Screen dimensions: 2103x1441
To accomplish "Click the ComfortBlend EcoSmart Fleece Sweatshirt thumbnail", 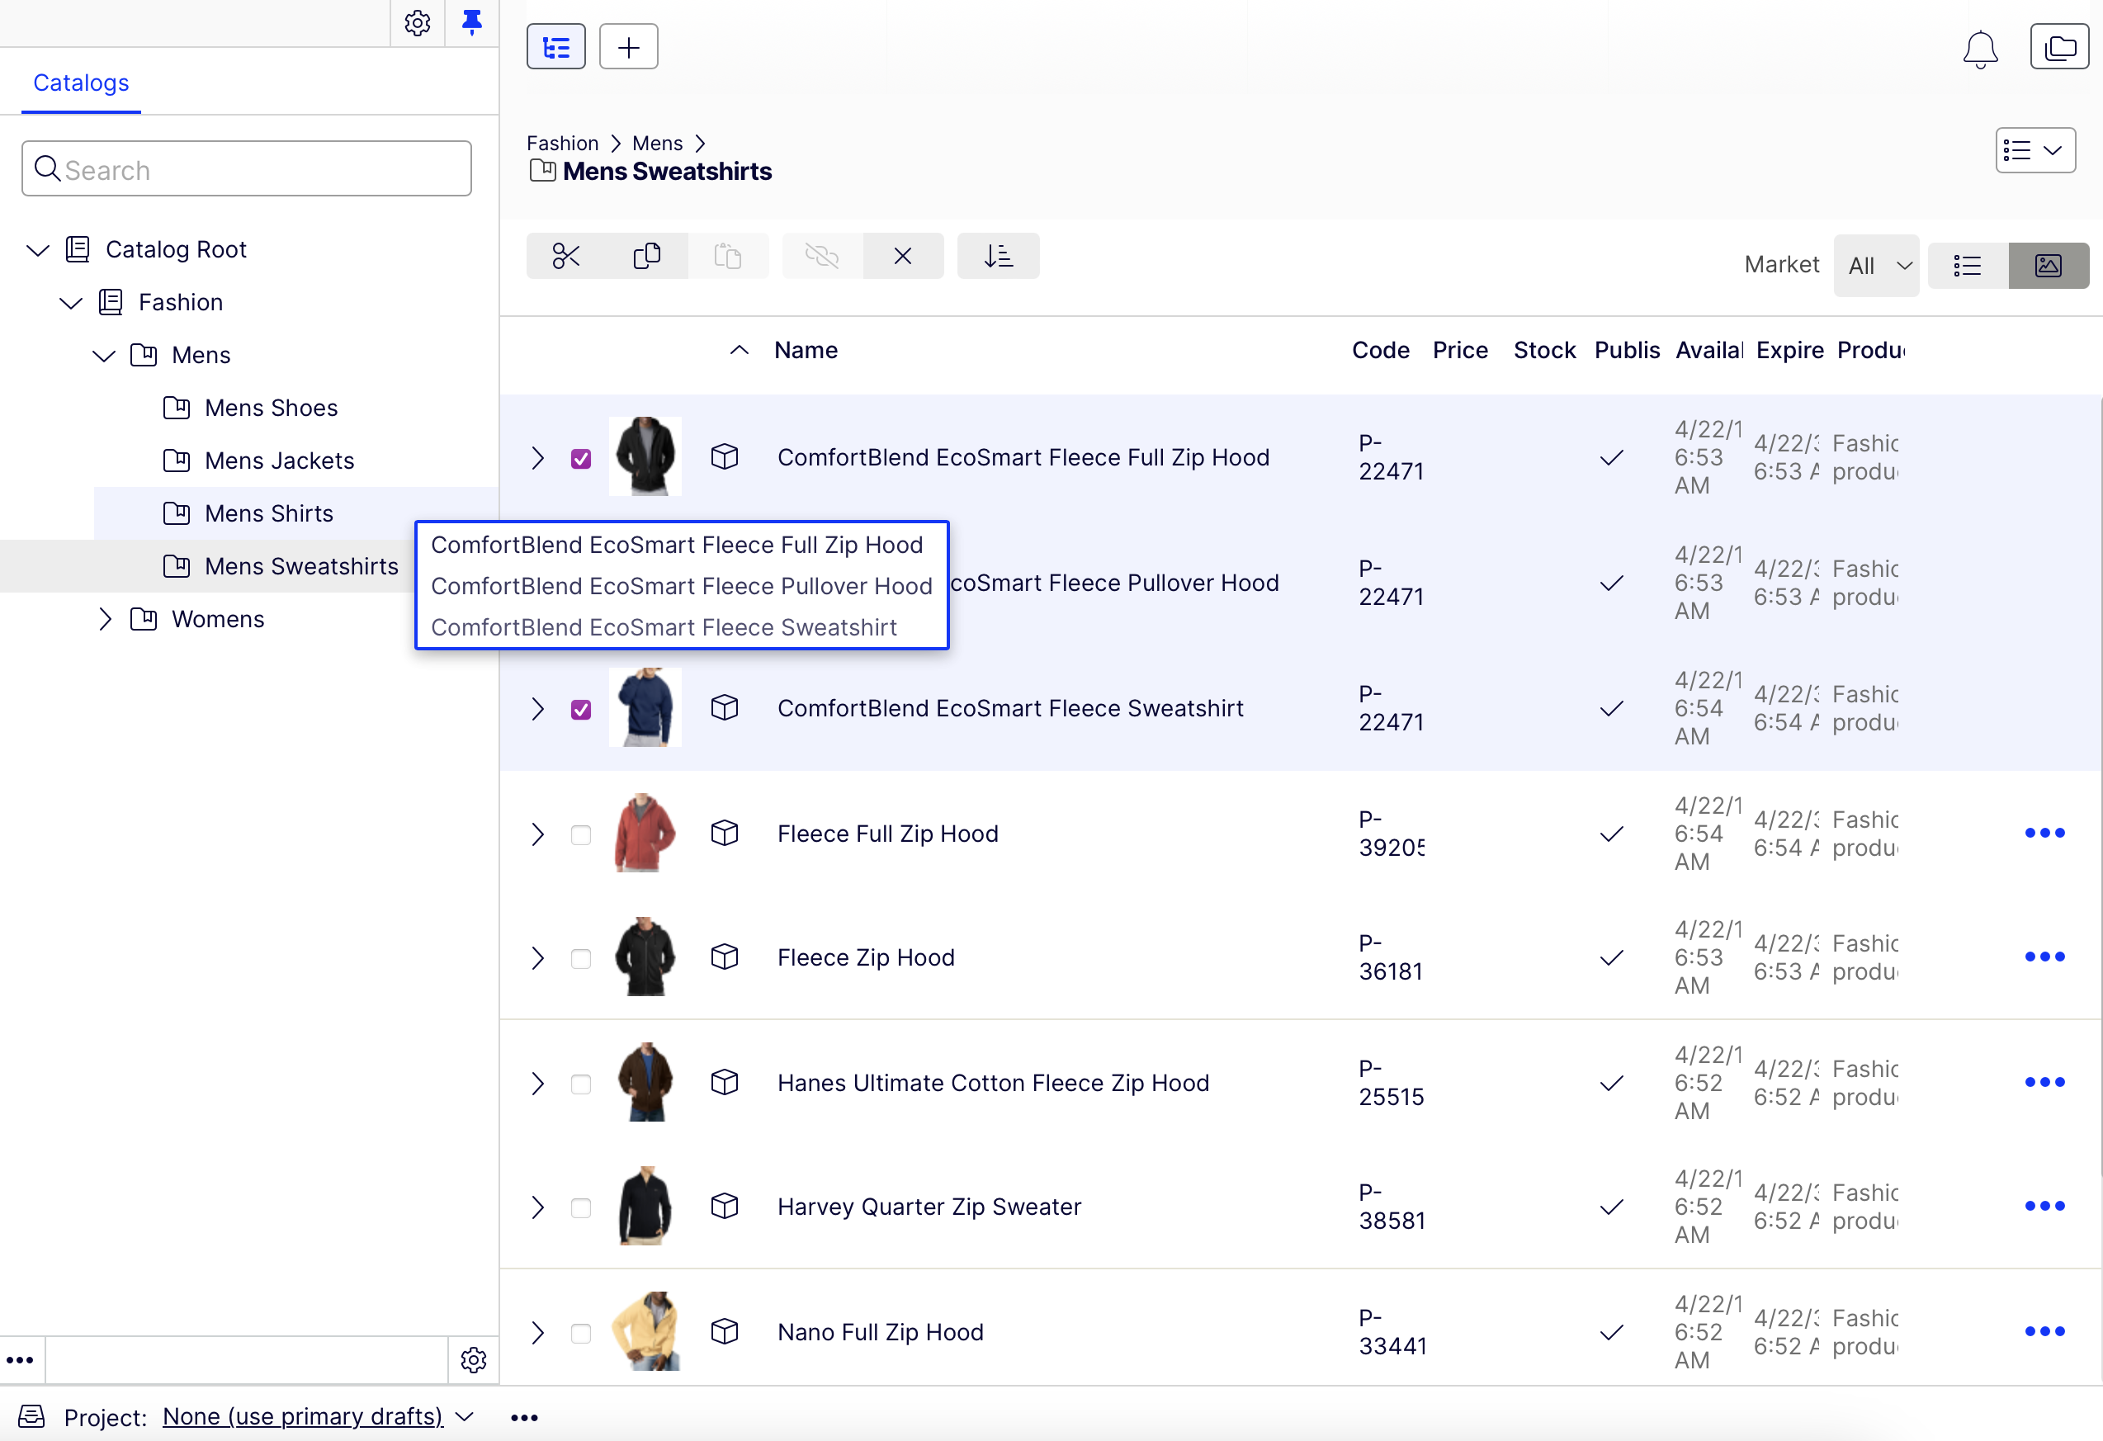I will point(645,706).
